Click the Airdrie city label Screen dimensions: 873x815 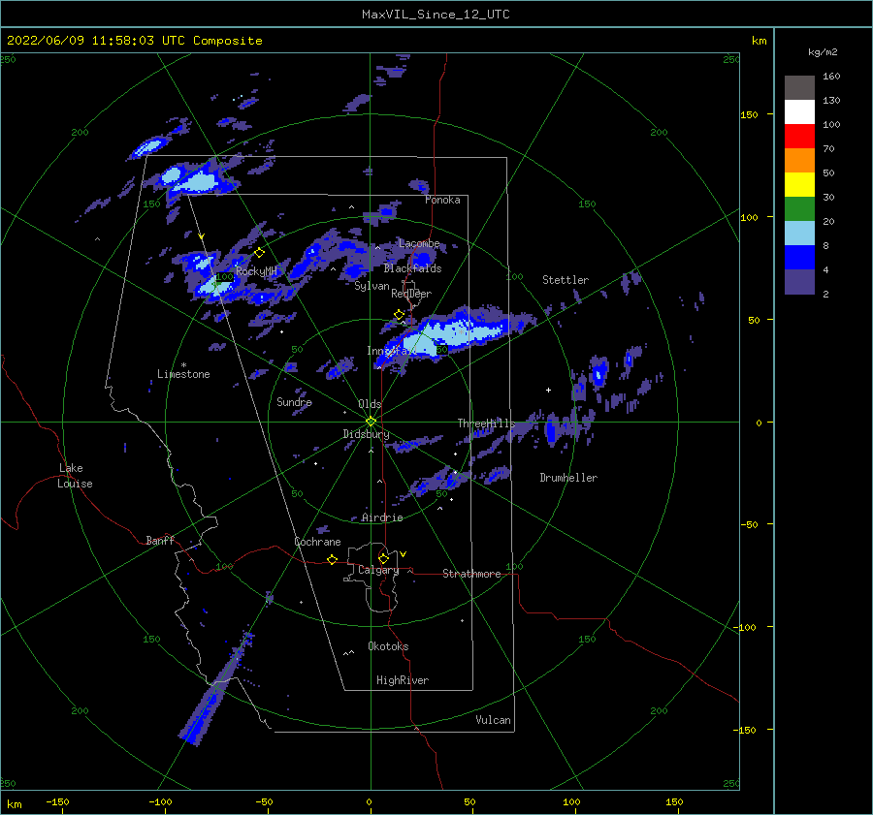(382, 517)
